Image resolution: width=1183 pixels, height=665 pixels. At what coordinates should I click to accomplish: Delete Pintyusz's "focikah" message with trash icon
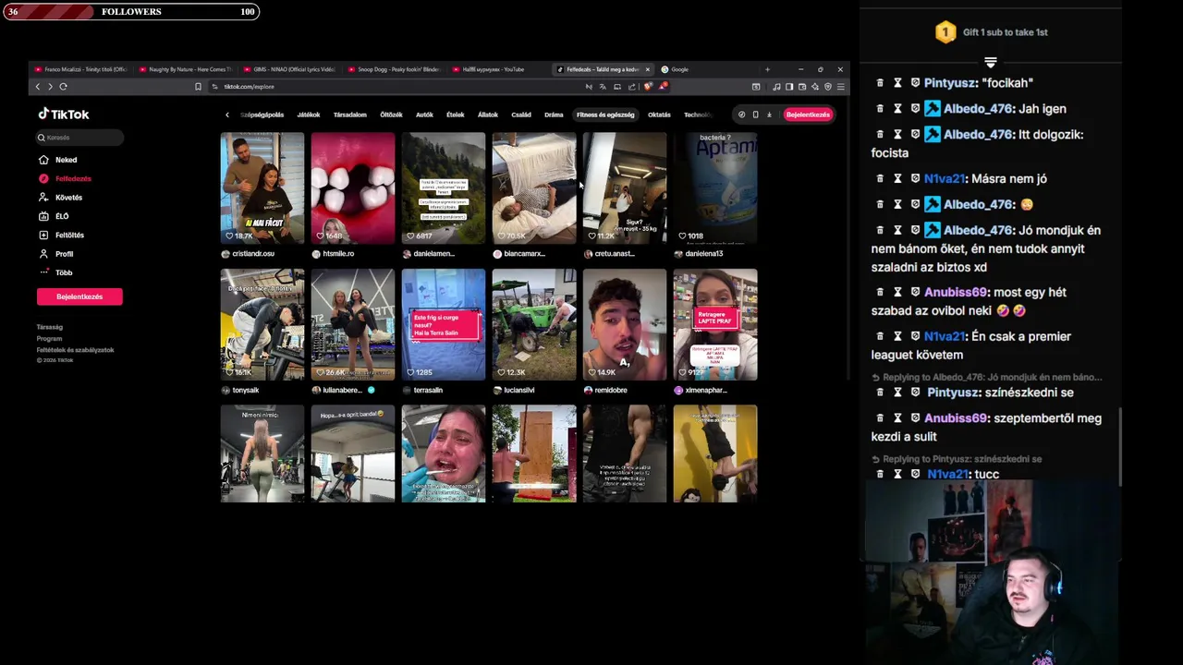coord(880,83)
